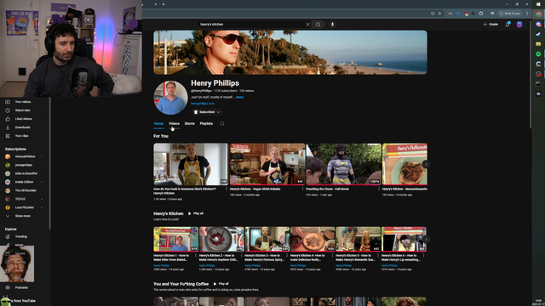Open the account avatar menu

pyautogui.click(x=519, y=25)
